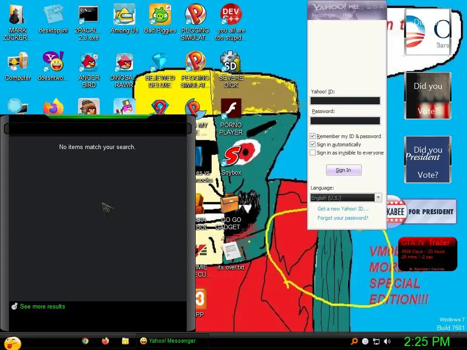The width and height of the screenshot is (467, 350).
Task: Open the DINOSA... RAWR shortcut
Action: point(124,70)
